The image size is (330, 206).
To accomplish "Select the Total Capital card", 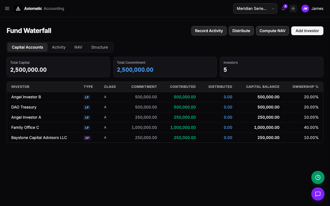I will click(58, 67).
